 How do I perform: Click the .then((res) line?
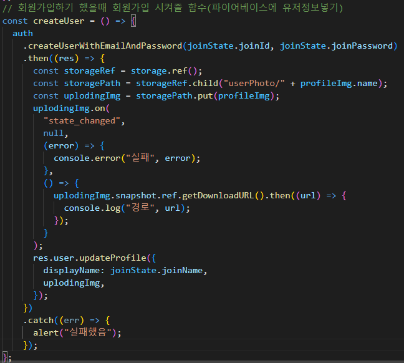tap(64, 59)
